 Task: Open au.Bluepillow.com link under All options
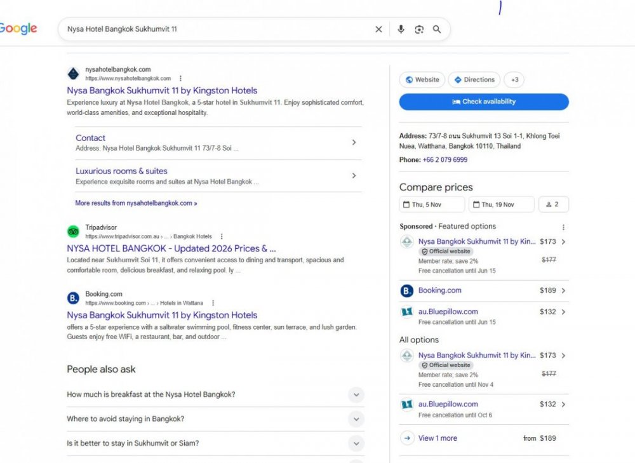coord(448,404)
